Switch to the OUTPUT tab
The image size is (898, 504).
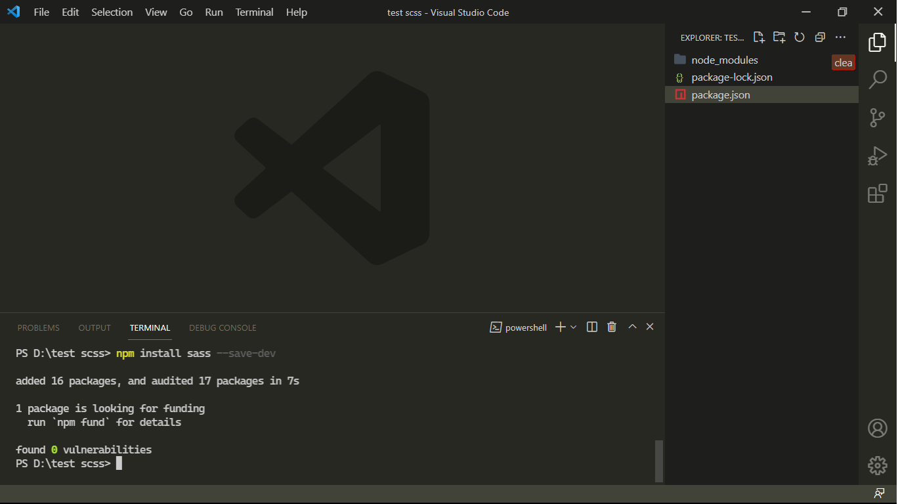tap(95, 327)
